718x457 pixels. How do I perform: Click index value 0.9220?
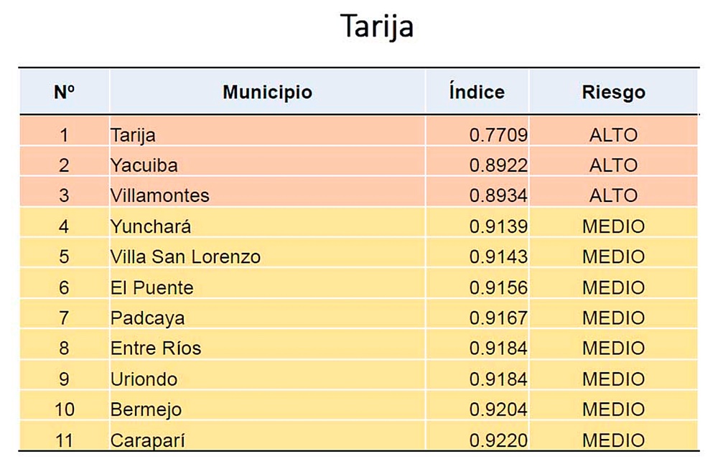498,440
